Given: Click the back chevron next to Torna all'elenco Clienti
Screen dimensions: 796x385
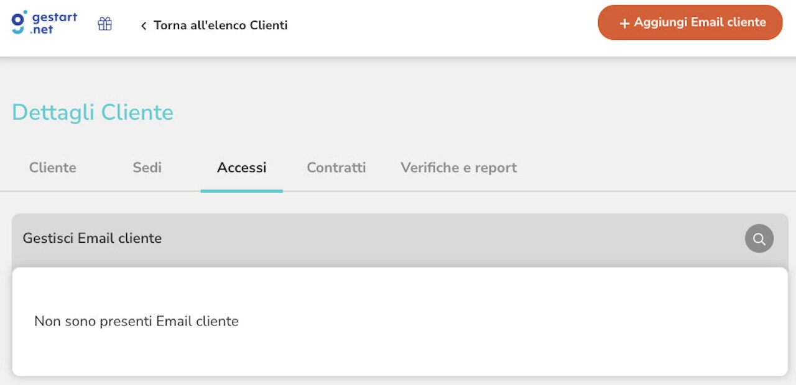Looking at the screenshot, I should 143,25.
